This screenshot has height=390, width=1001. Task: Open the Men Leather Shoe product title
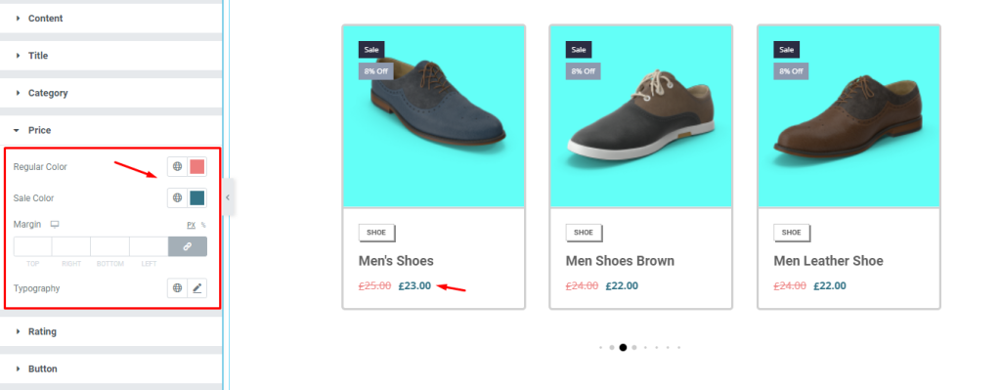[829, 260]
